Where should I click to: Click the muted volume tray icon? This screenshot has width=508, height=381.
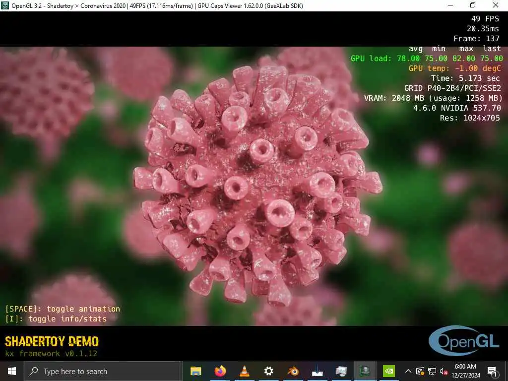point(444,371)
